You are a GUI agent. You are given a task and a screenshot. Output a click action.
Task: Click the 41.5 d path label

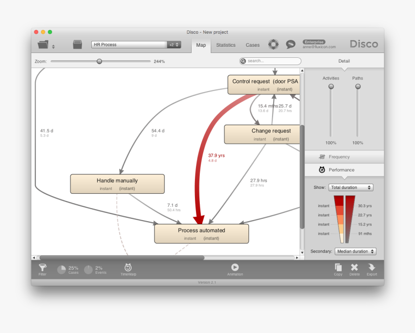[47, 131]
